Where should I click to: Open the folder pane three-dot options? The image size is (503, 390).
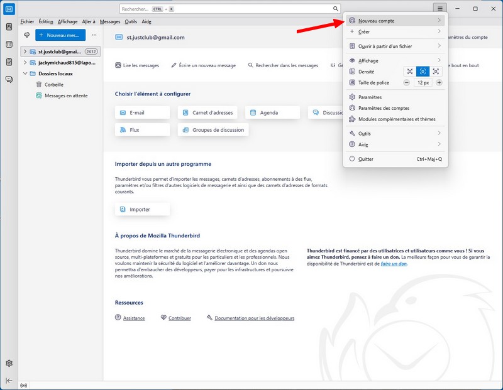tap(94, 35)
